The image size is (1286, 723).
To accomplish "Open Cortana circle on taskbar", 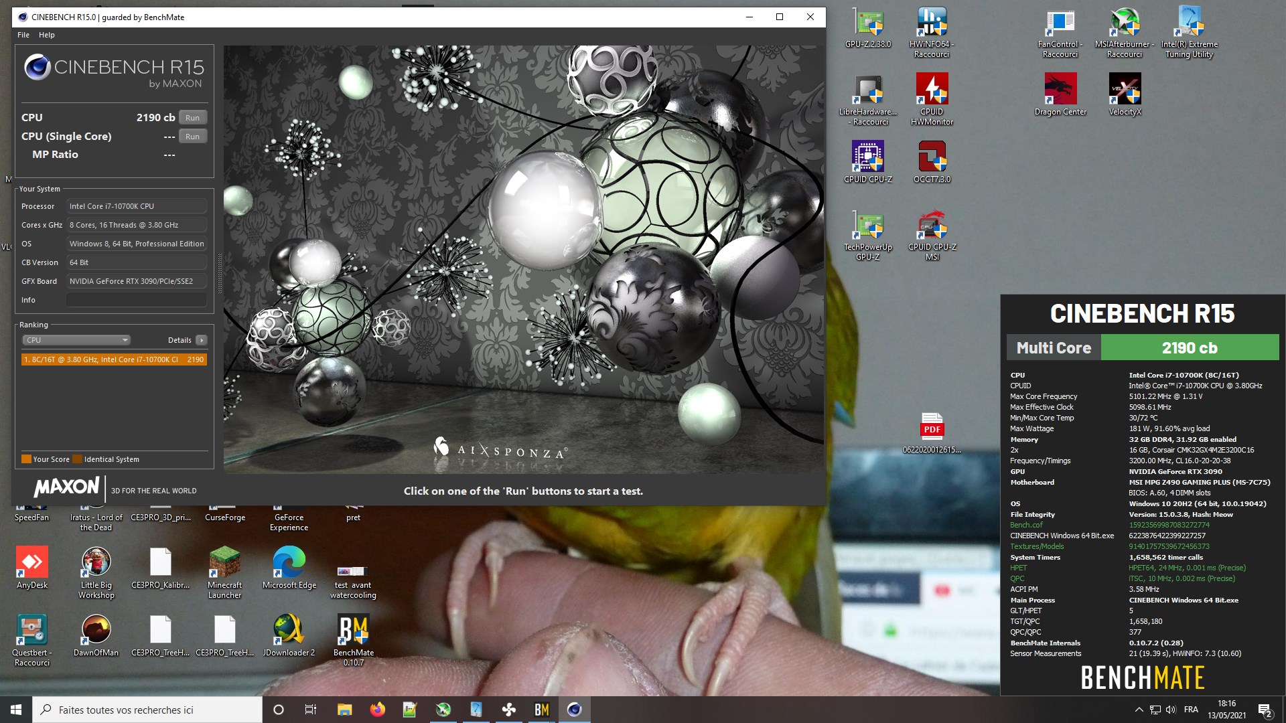I will [279, 710].
